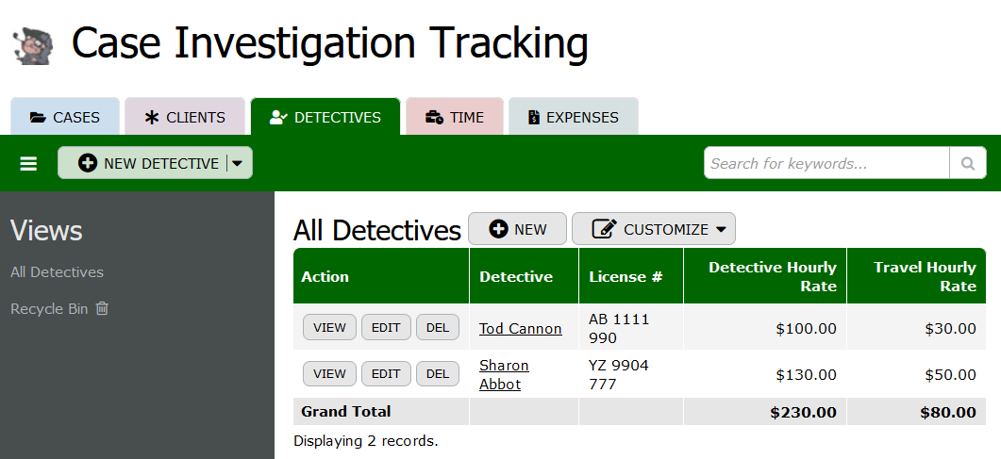Click the search magnifier icon
Screen dimensions: 1001x459
tap(967, 164)
